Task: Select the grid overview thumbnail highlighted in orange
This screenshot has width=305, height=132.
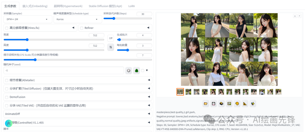Action: pyautogui.click(x=180, y=92)
